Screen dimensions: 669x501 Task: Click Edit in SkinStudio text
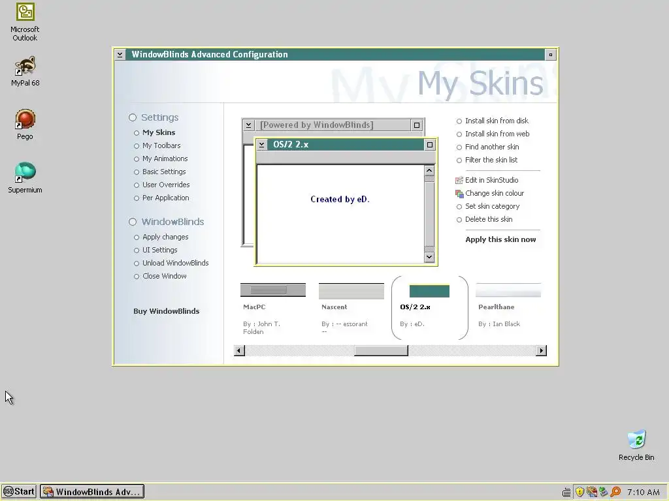491,180
